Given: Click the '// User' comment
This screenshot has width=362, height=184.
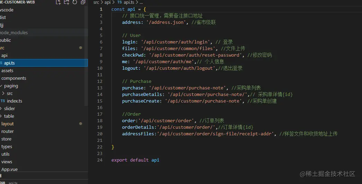Looking at the screenshot, I should 132,36.
